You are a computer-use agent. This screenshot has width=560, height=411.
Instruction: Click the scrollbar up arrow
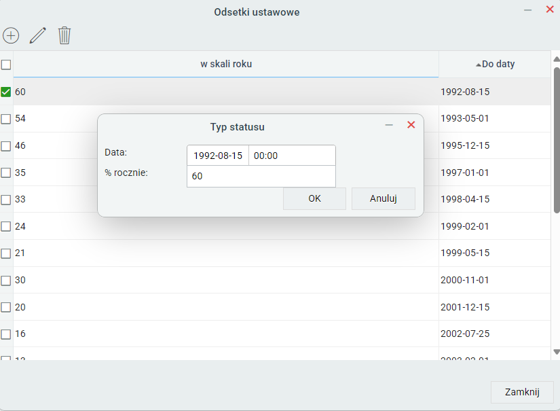click(x=557, y=59)
